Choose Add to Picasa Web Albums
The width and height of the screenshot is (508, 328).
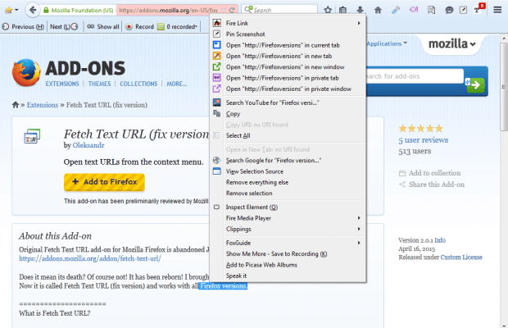coord(288,265)
